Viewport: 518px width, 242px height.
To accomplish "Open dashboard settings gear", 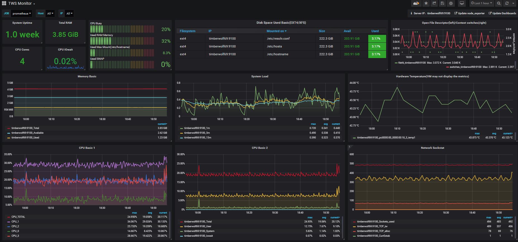I will (451, 3).
